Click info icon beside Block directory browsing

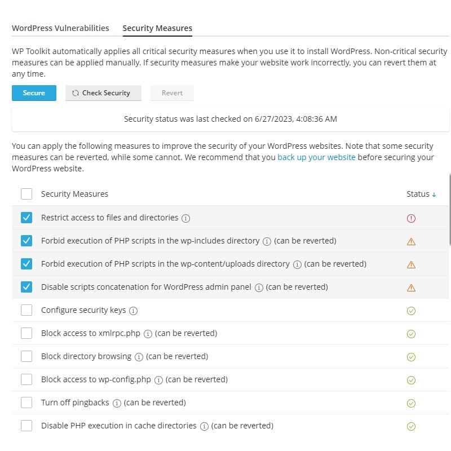click(139, 357)
